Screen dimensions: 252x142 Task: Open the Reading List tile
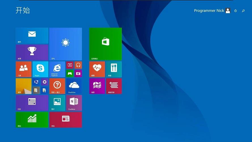[x=114, y=86]
